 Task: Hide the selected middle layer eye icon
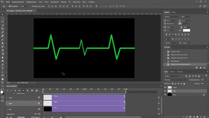click(165, 91)
